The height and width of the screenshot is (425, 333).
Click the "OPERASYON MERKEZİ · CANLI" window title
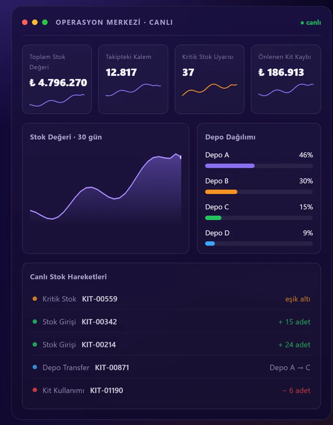(114, 22)
